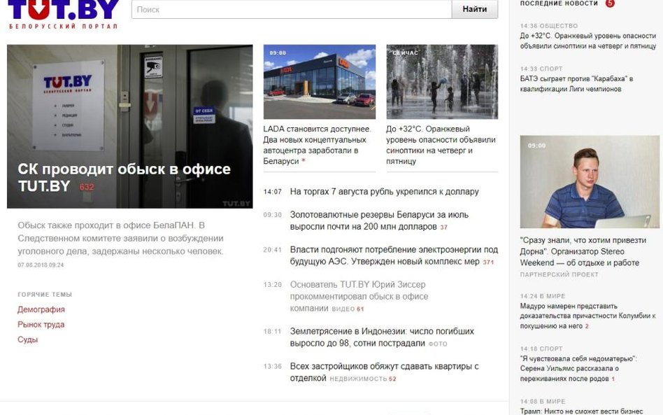Screen dimensions: 663x415
Task: Click the photo of the Stereo Weekend organizer
Action: (590, 182)
